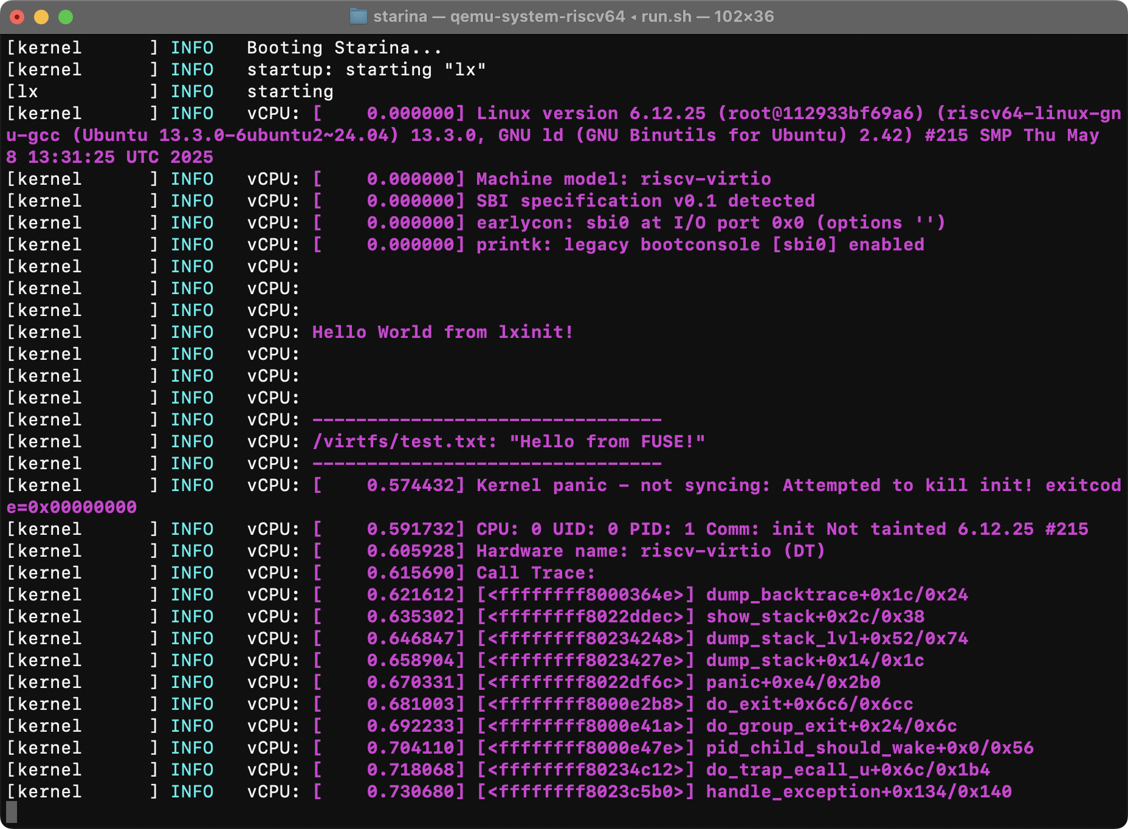Click the red close window button
Screen dimensions: 1128x829
point(17,17)
